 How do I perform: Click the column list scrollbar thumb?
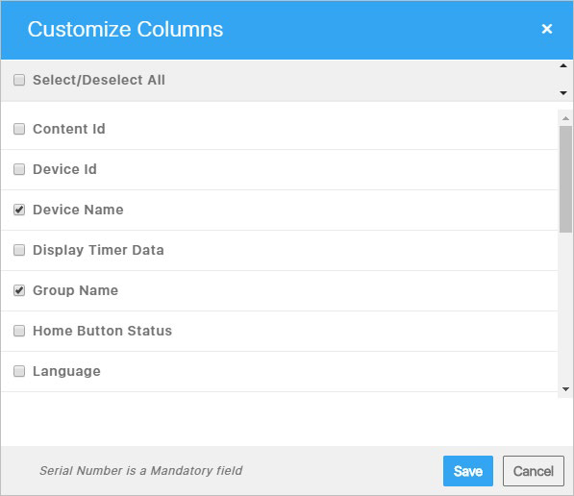[565, 179]
